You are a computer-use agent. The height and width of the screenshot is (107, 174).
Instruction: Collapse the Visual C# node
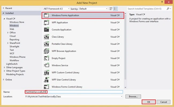[x=4, y=19]
